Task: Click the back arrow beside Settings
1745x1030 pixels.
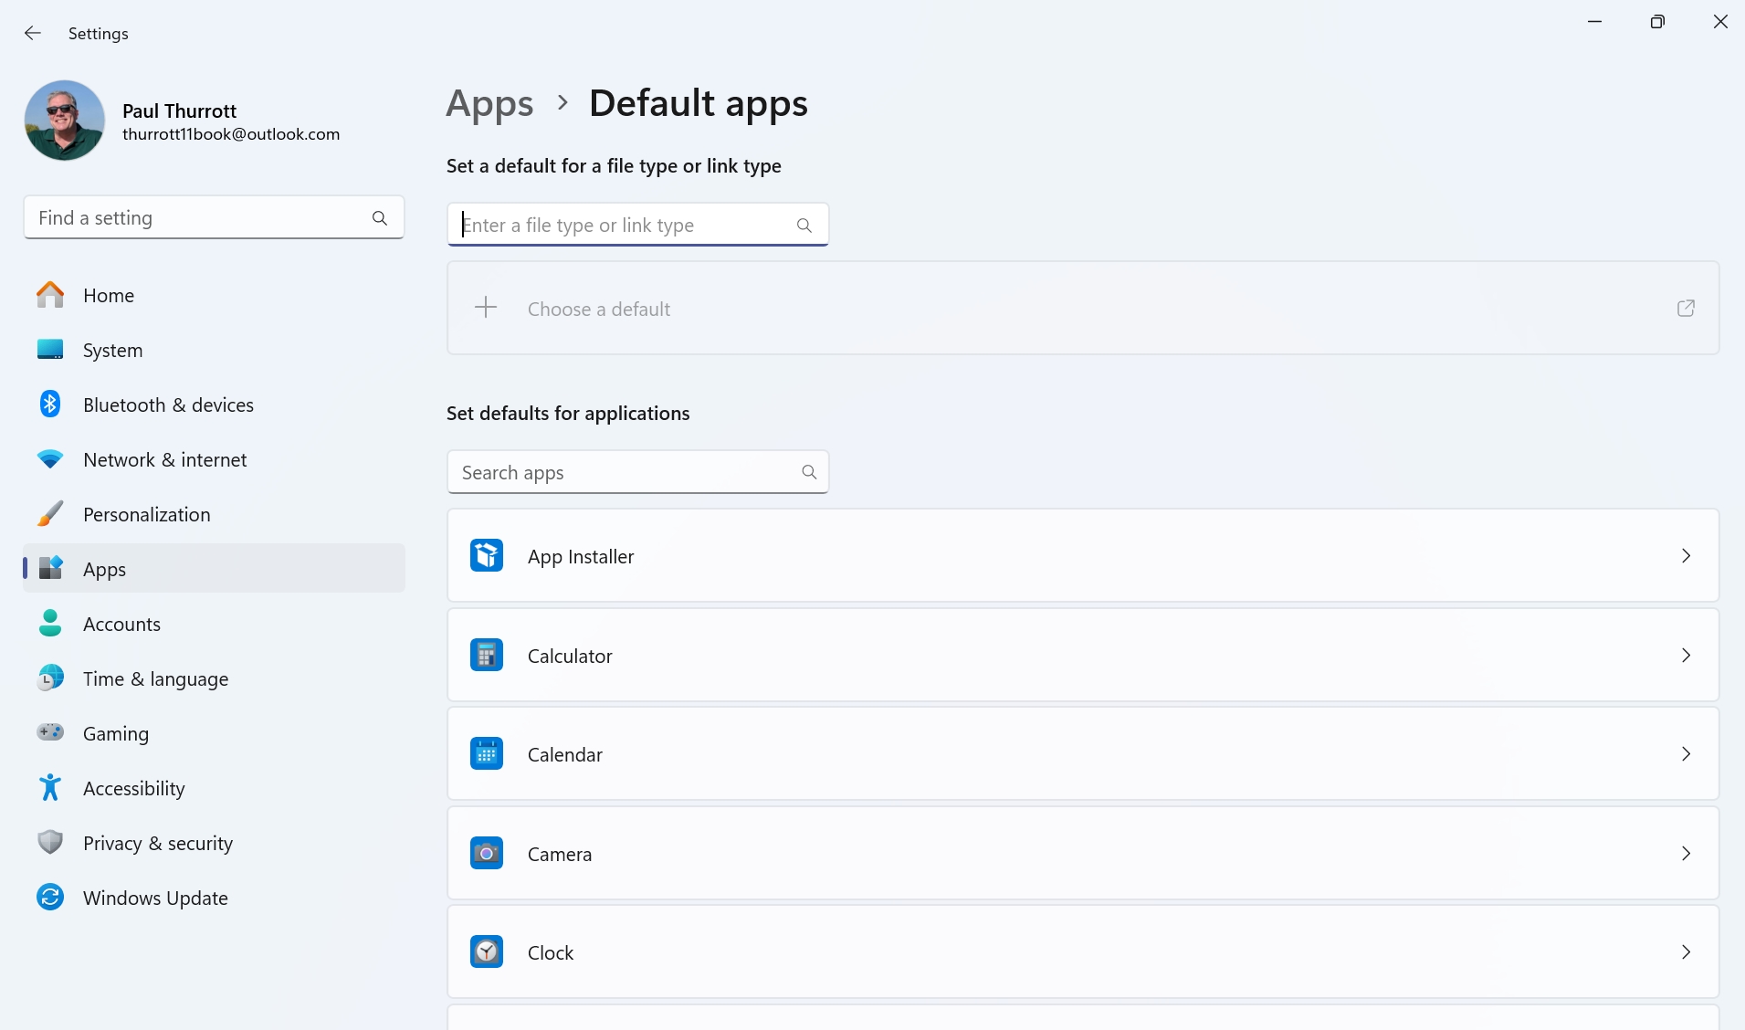Action: click(x=33, y=33)
